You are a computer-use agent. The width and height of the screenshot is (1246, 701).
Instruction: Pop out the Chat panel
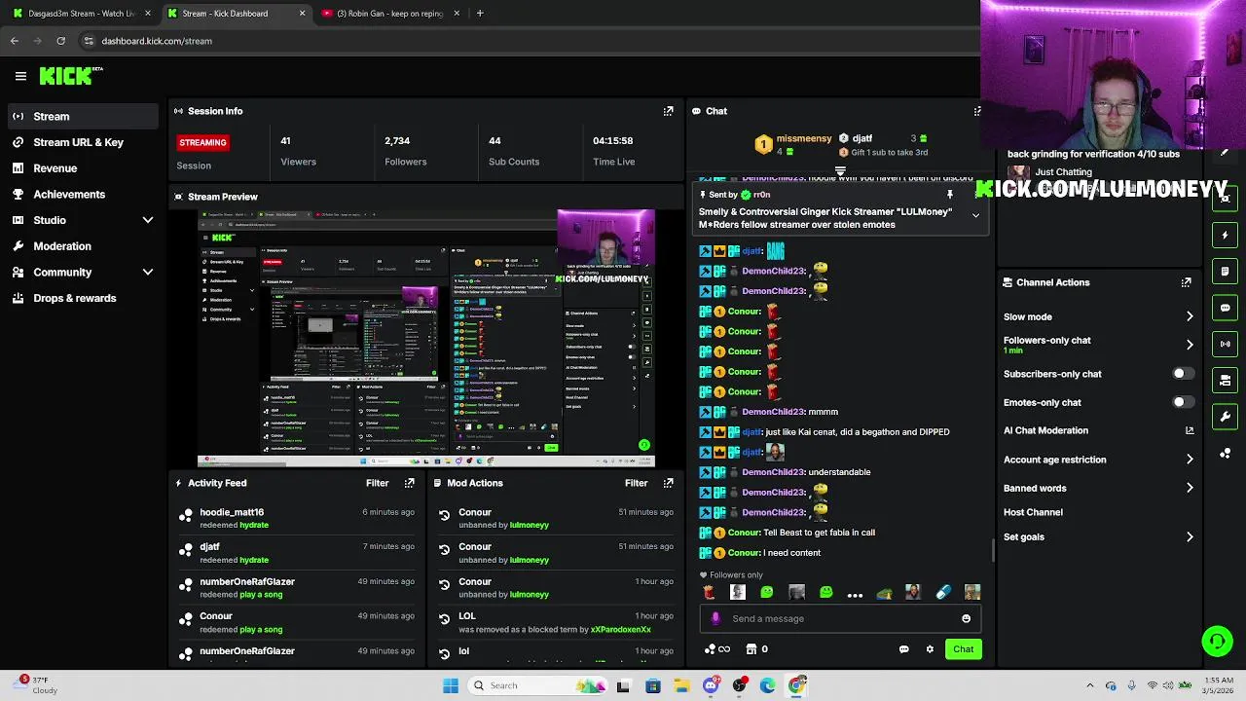977,111
